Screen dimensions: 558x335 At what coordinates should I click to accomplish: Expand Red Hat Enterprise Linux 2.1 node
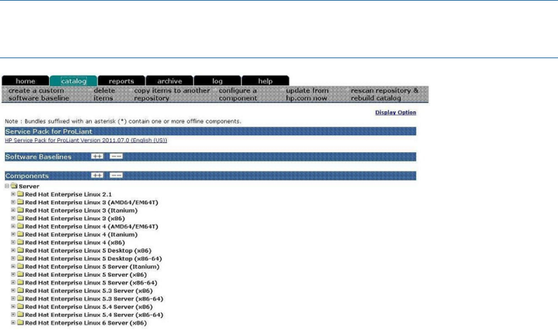[13, 194]
